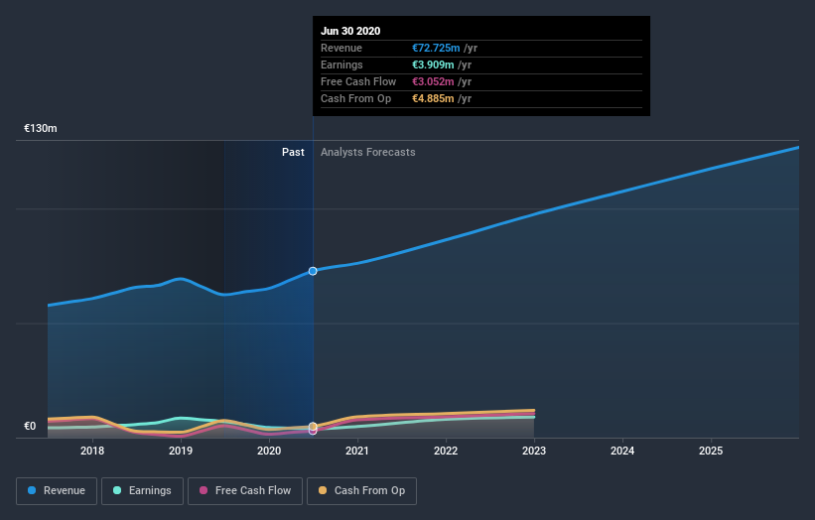815x520 pixels.
Task: Click the blue Revenue data point marker
Action: (x=313, y=271)
